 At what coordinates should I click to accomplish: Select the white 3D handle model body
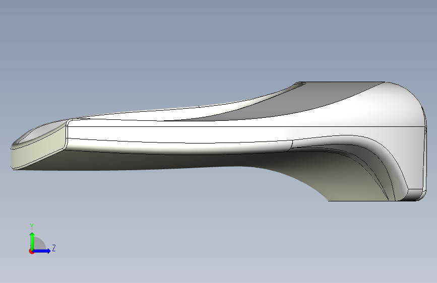(x=219, y=141)
